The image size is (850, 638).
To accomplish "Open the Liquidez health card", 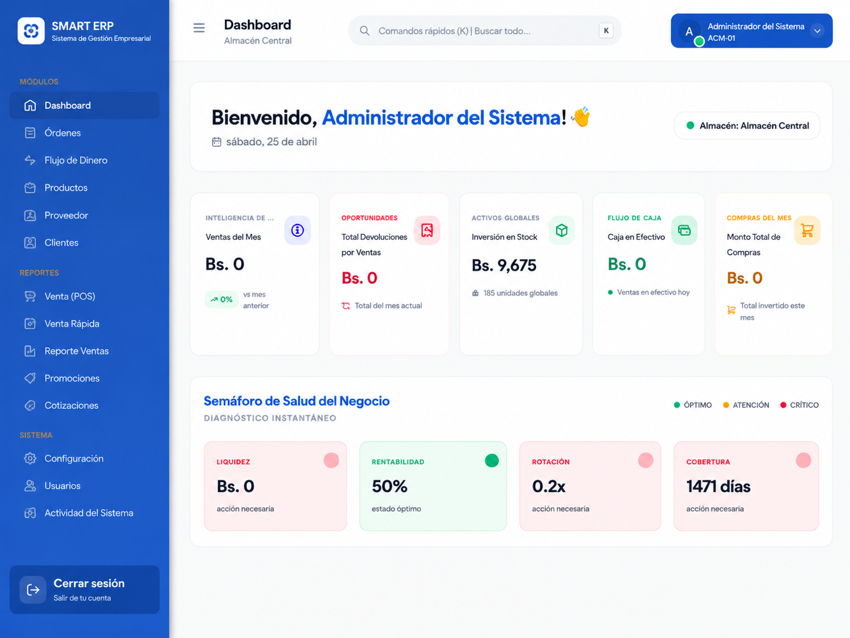I will click(x=275, y=486).
